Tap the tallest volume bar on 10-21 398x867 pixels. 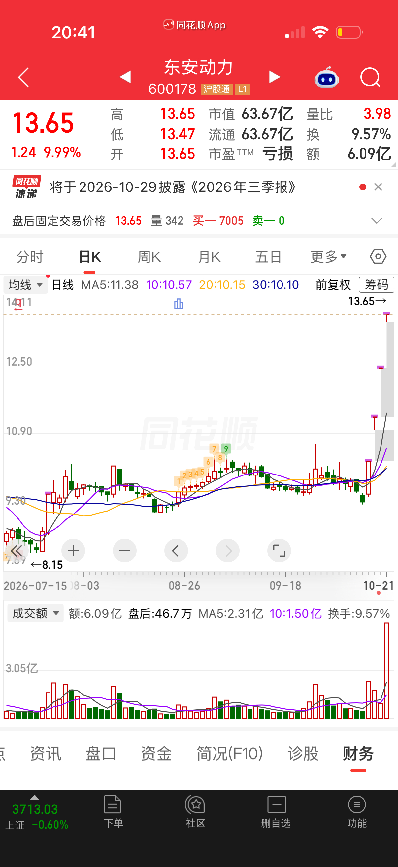[x=386, y=671]
